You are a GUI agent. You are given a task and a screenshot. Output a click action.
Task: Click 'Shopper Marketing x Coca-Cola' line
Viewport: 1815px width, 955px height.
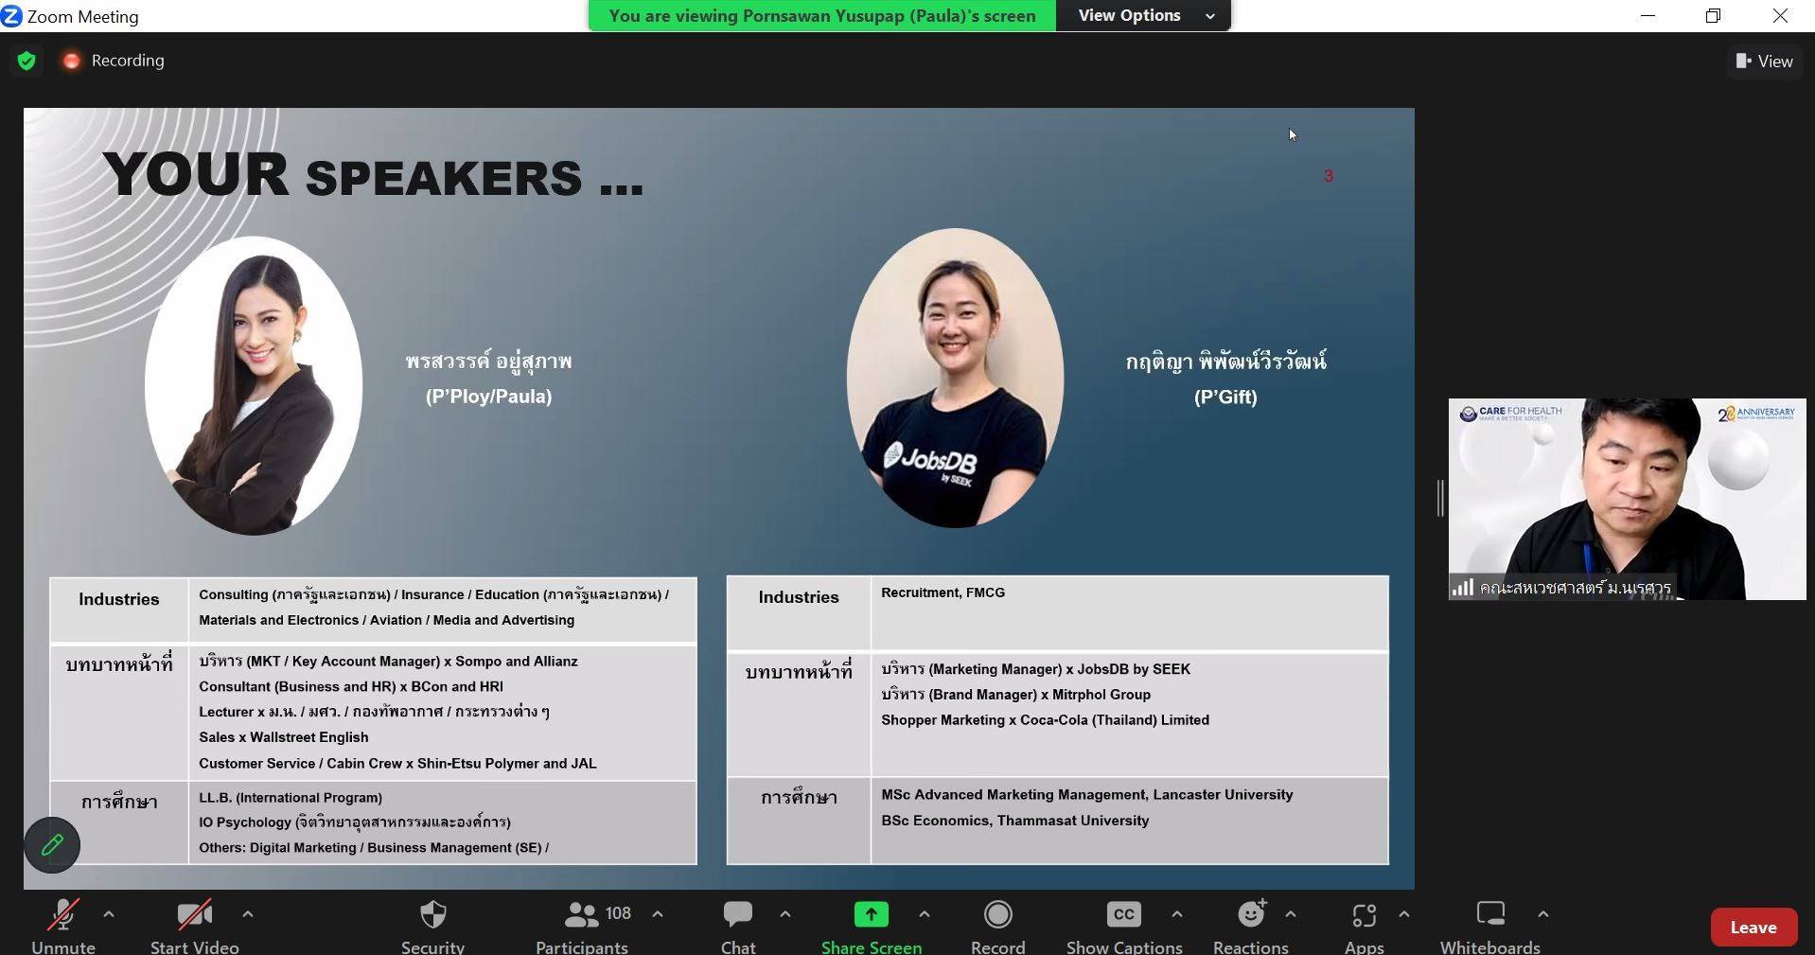coord(1045,720)
